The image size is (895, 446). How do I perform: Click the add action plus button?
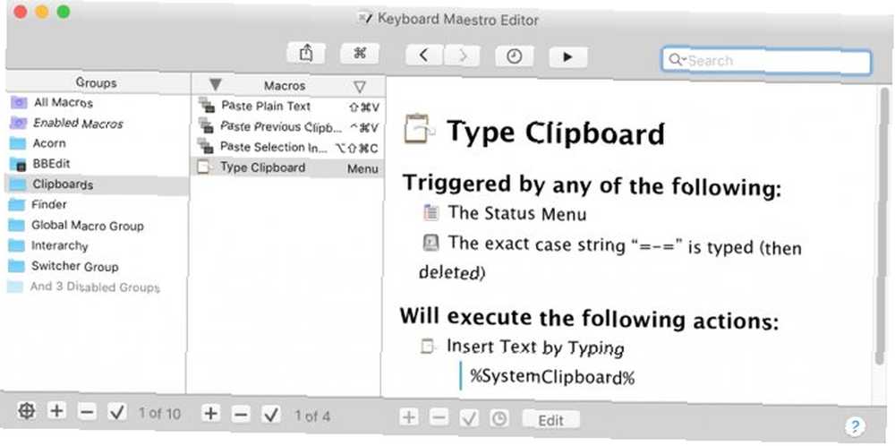[408, 417]
